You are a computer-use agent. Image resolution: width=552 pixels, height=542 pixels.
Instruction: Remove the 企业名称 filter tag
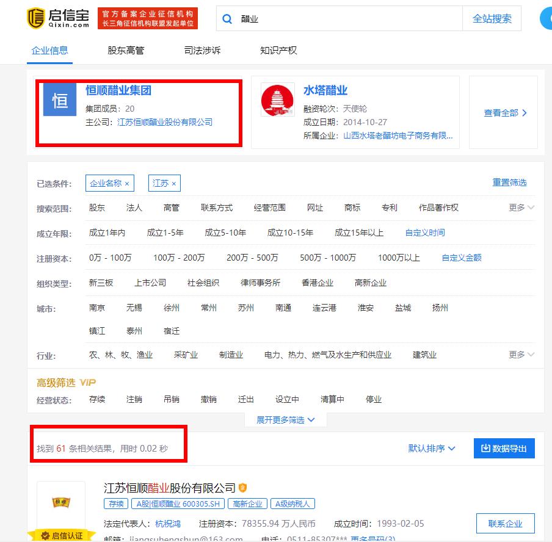point(127,184)
